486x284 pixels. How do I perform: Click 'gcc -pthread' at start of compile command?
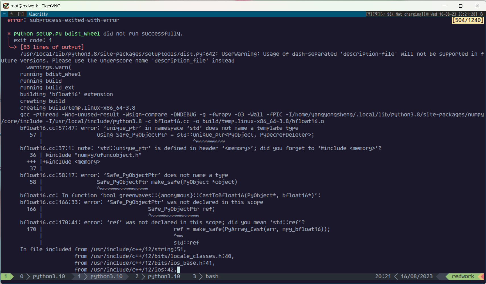[x=39, y=114]
